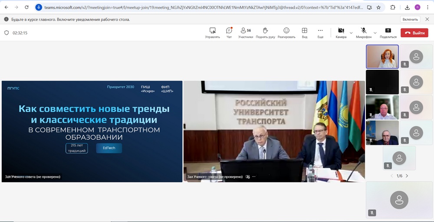Open Управлять meeting control

tap(212, 33)
